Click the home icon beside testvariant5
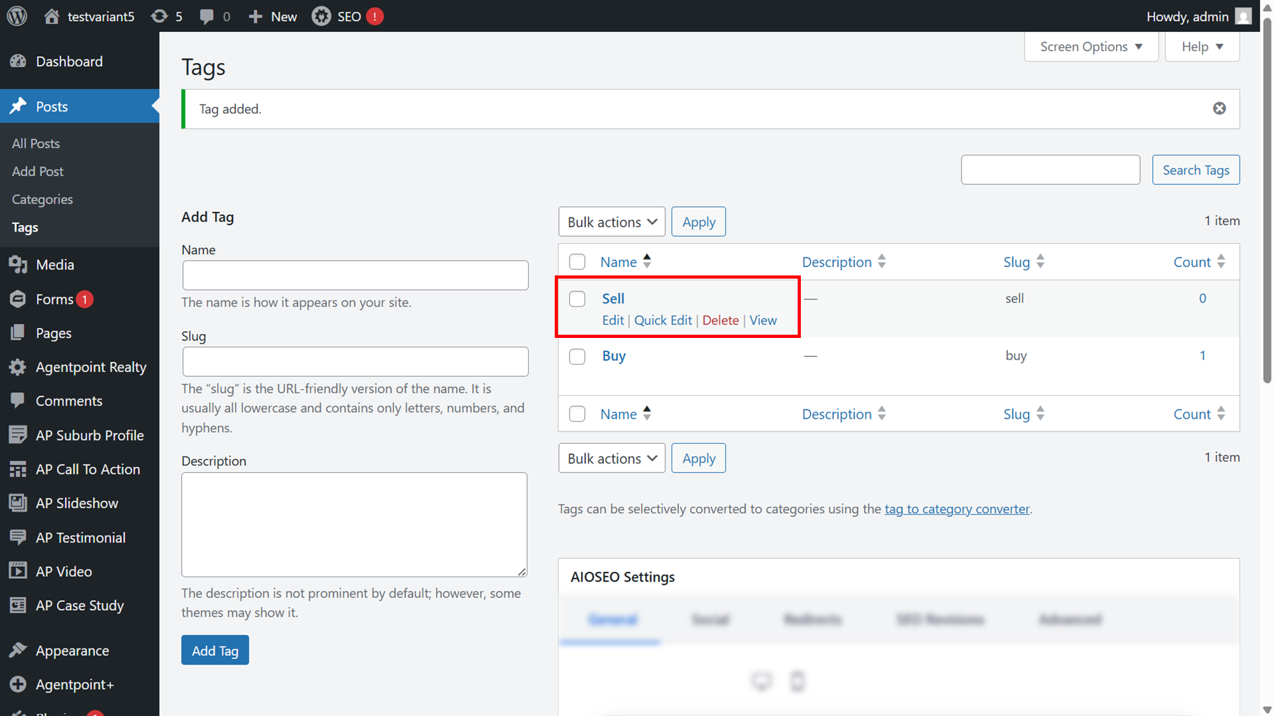The width and height of the screenshot is (1274, 716). (x=52, y=16)
